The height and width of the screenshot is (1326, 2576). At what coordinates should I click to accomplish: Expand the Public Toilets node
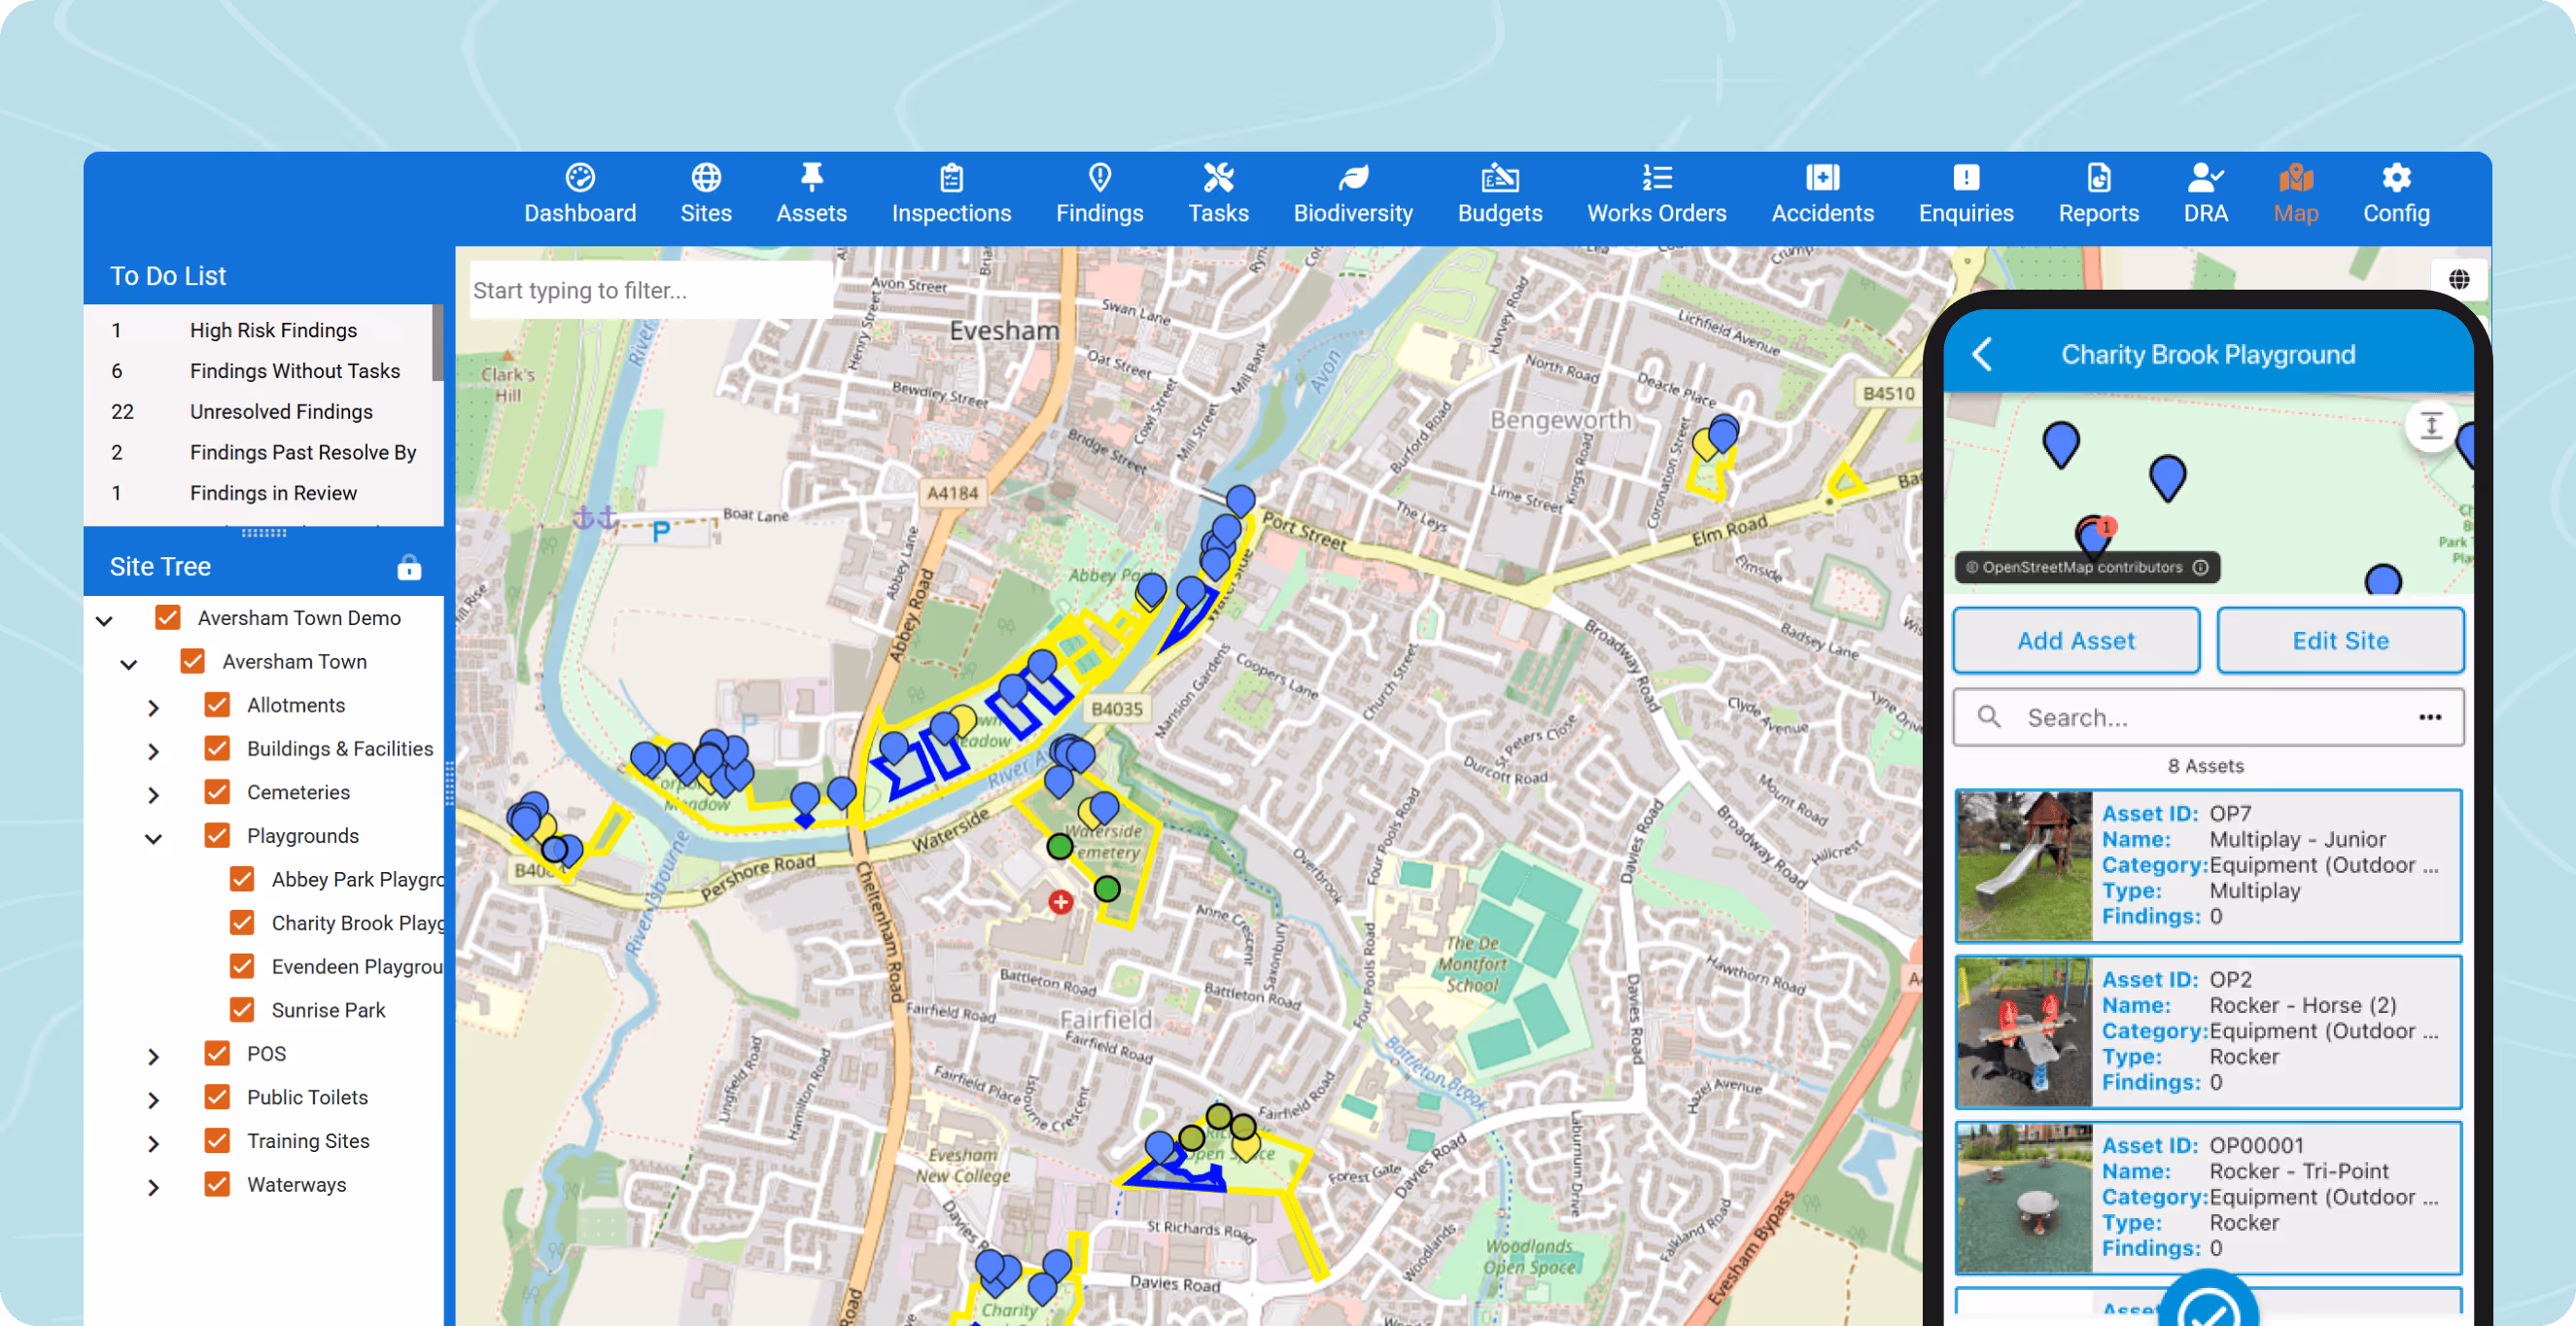[153, 1100]
